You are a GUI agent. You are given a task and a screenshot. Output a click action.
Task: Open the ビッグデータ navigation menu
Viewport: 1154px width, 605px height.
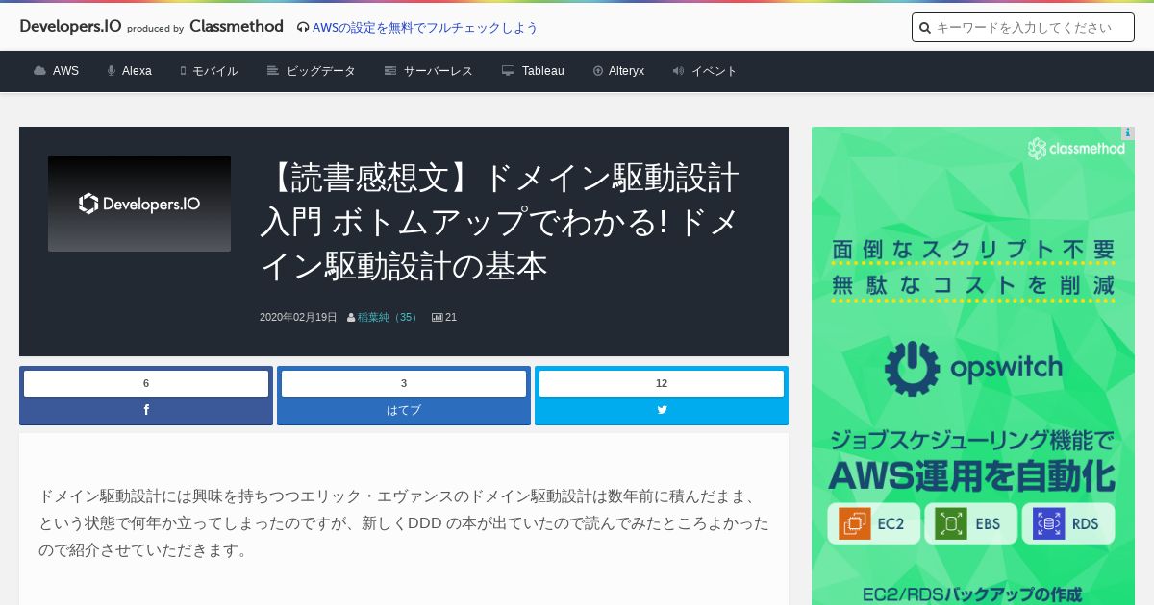(321, 71)
